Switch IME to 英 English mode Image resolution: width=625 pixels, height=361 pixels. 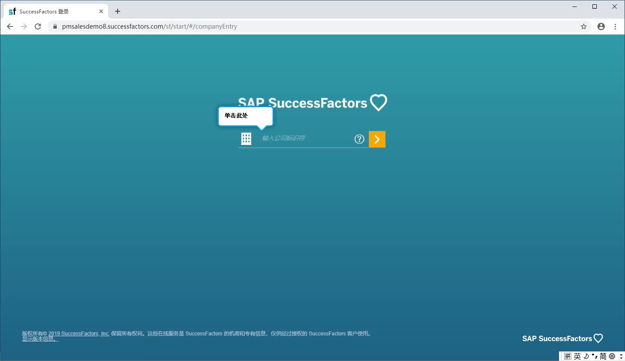click(577, 356)
